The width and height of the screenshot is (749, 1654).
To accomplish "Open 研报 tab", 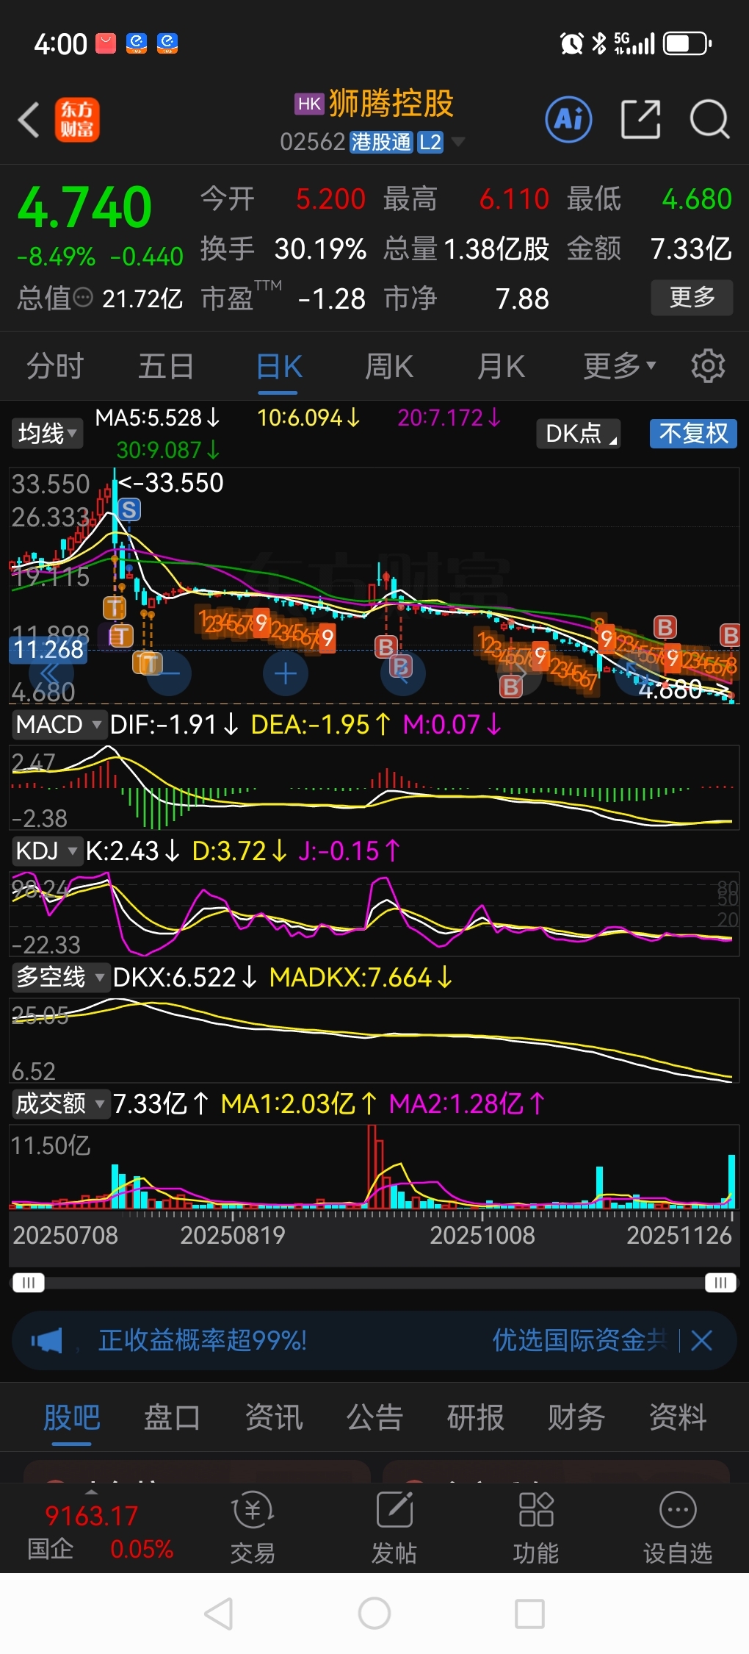I will pyautogui.click(x=475, y=1417).
